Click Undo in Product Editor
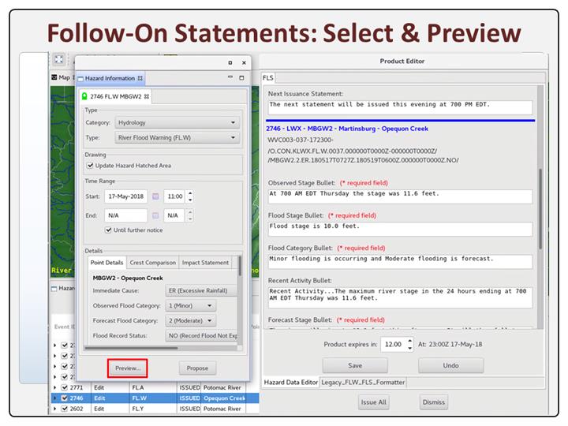The width and height of the screenshot is (568, 426). point(450,365)
